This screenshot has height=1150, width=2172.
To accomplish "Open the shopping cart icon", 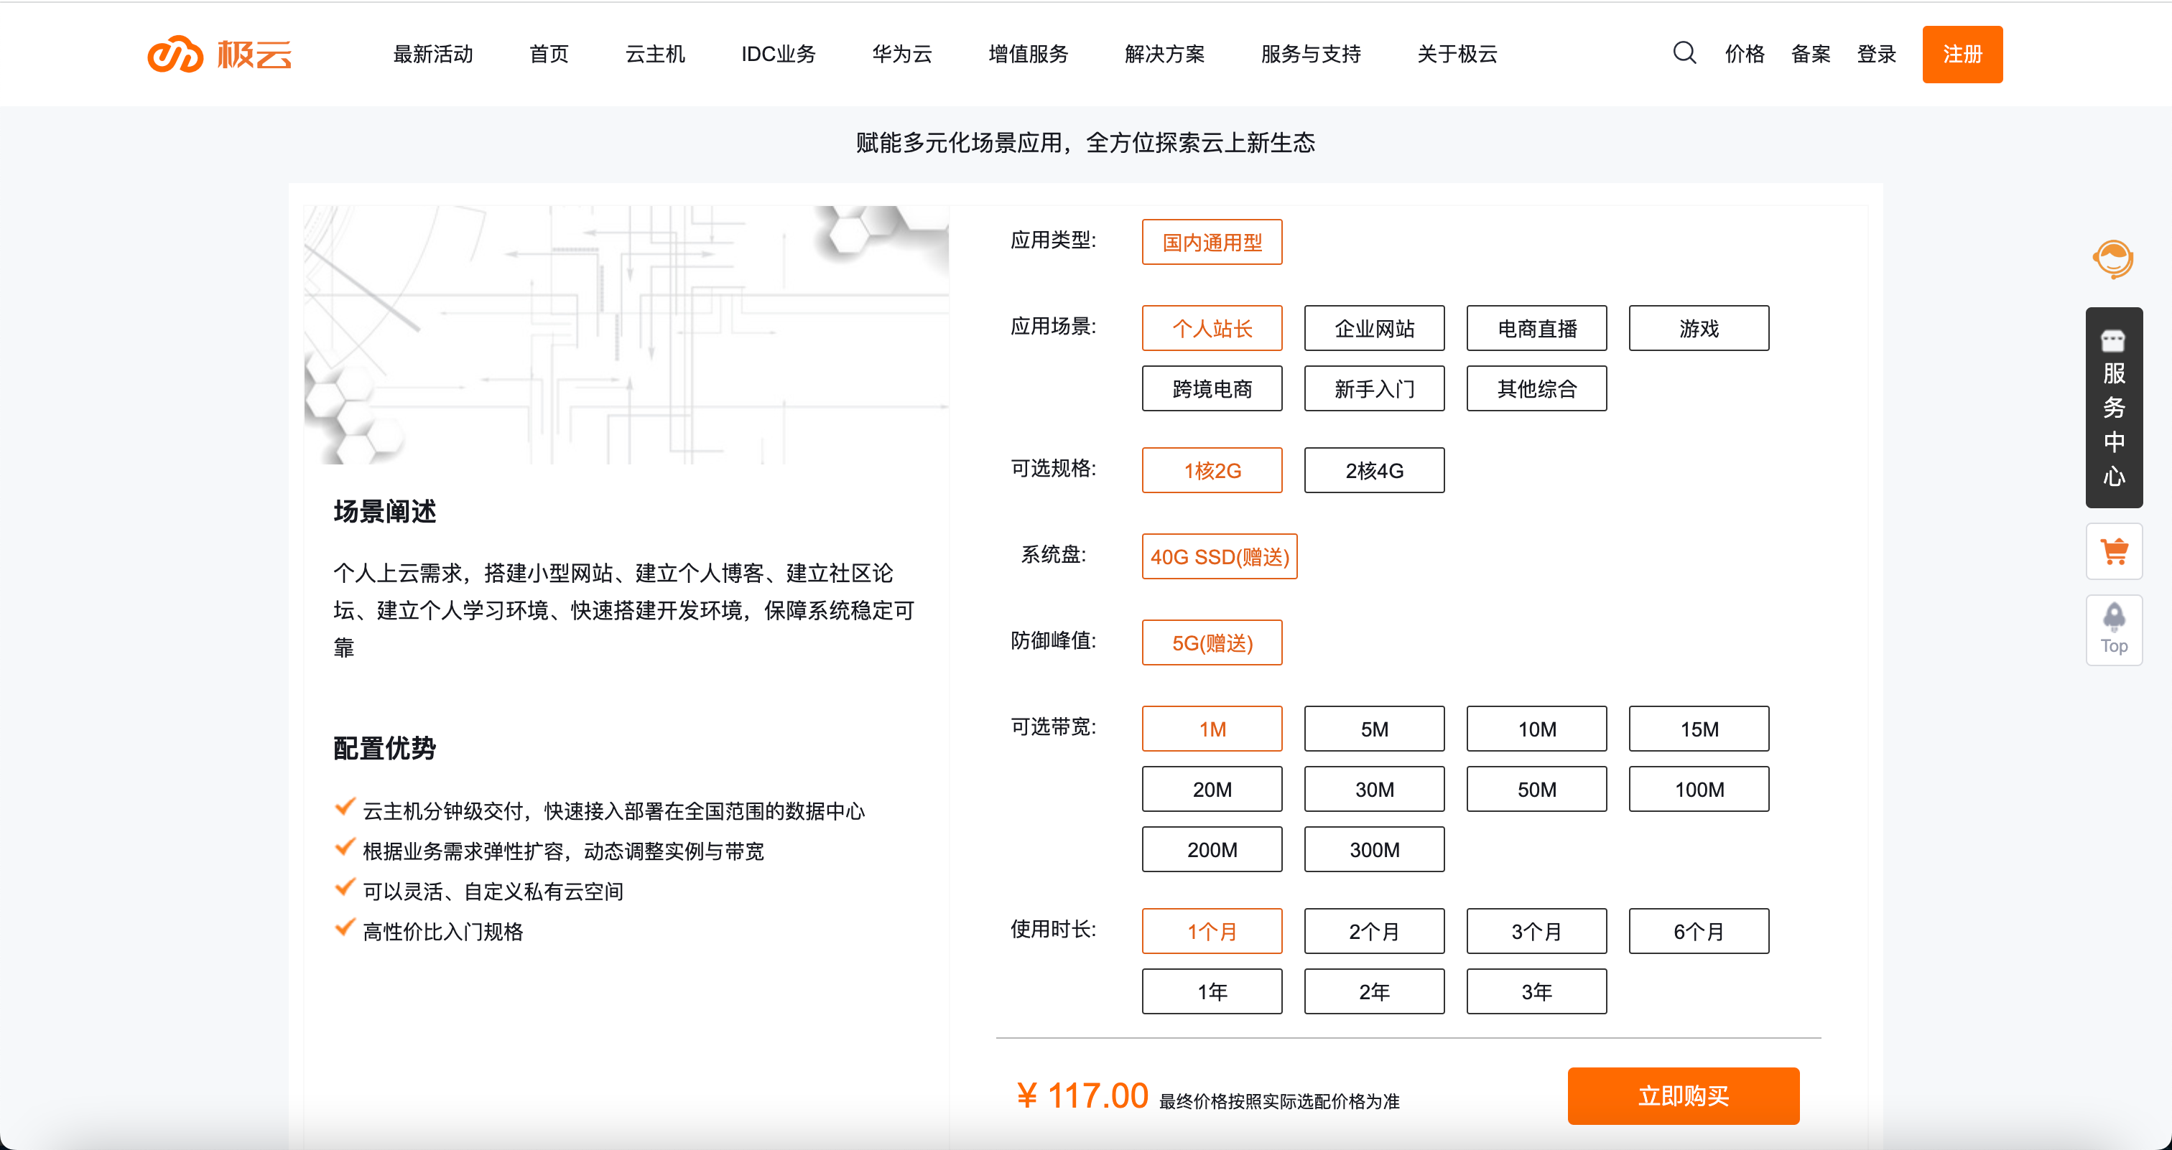I will [x=2114, y=552].
